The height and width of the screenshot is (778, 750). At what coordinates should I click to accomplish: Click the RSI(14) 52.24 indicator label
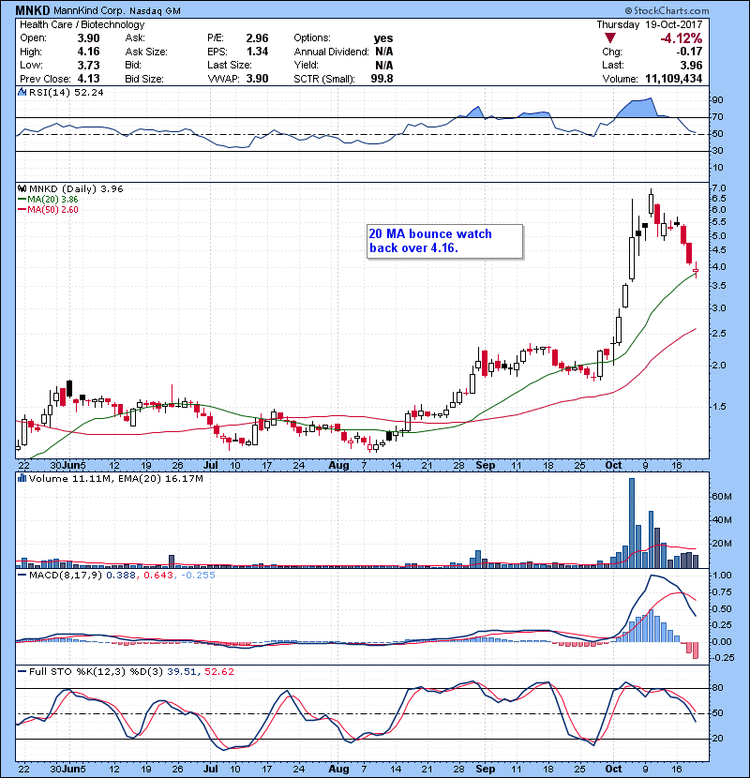(x=66, y=92)
